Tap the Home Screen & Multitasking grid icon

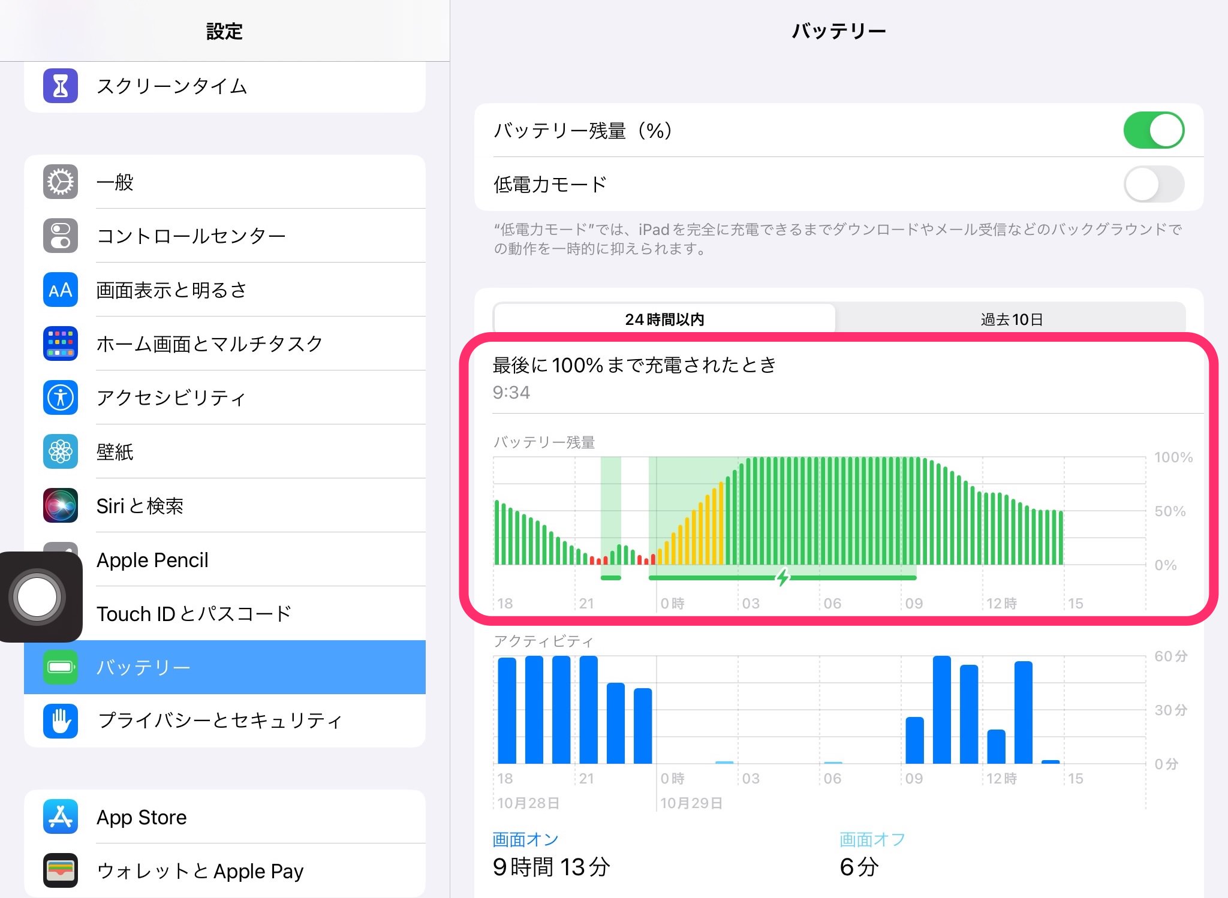click(x=61, y=343)
